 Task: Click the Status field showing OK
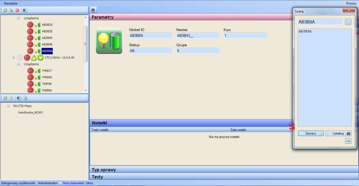click(150, 51)
